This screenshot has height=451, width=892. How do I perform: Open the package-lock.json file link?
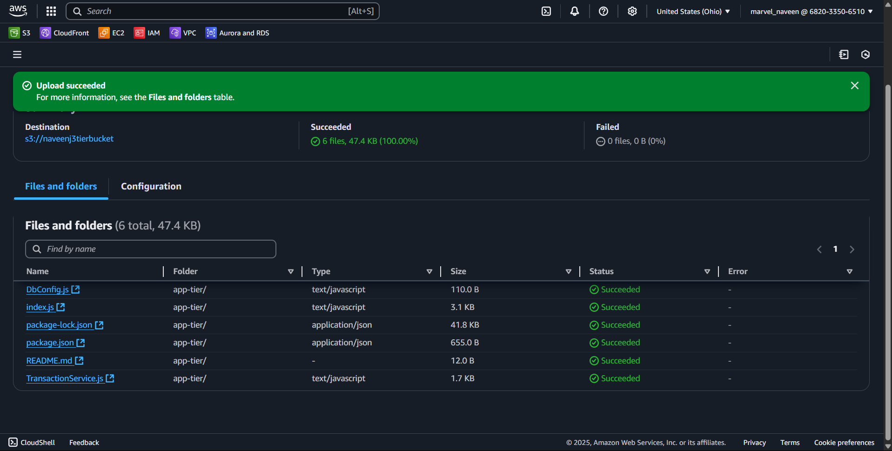coord(59,325)
